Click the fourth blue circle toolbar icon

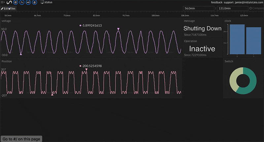click(x=34, y=2)
